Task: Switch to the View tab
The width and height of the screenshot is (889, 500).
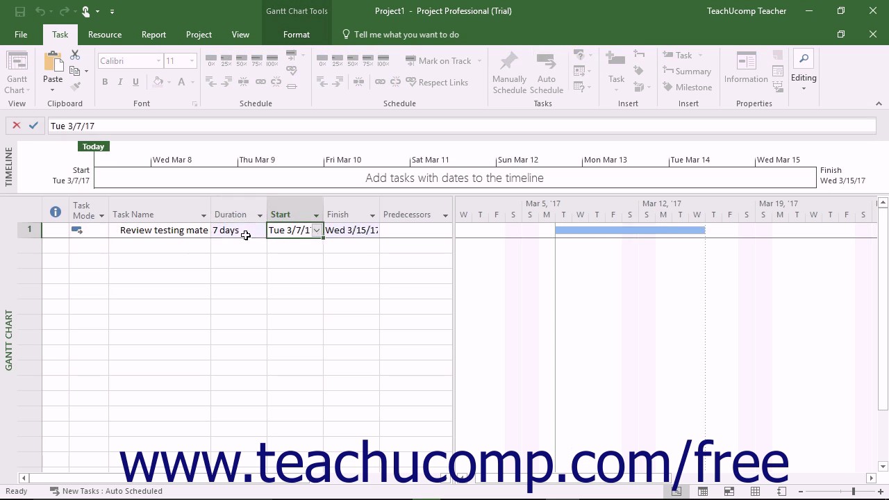Action: point(240,34)
